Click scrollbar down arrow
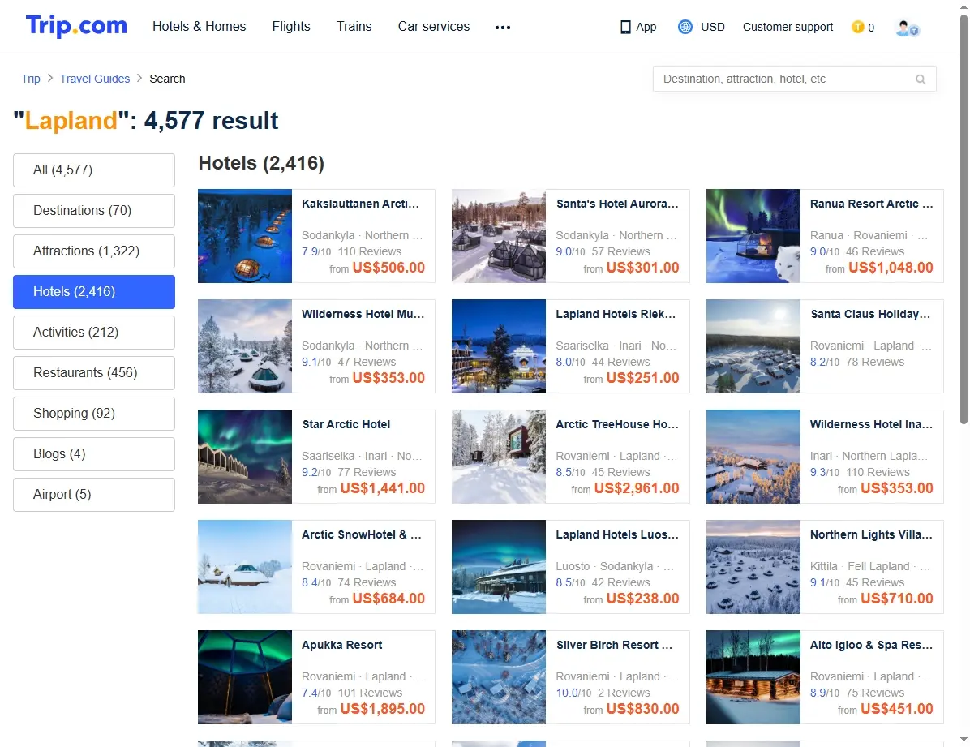 pos(964,740)
